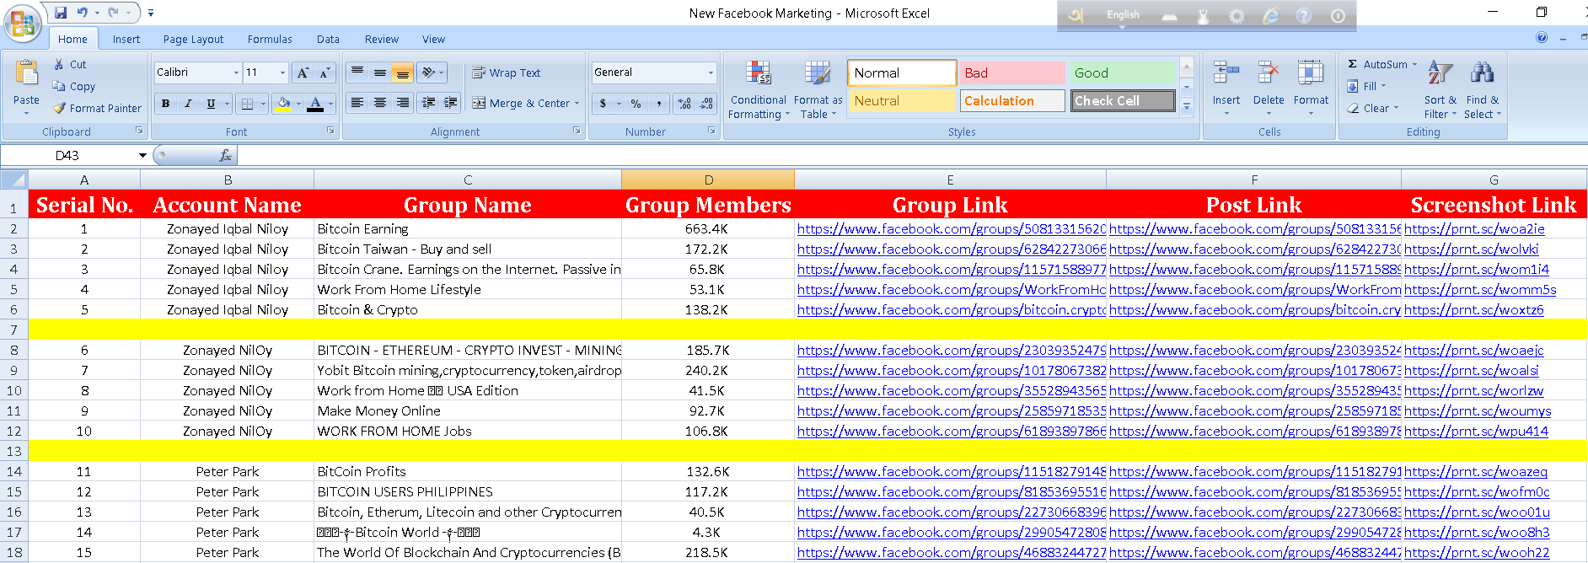This screenshot has width=1588, height=563.
Task: Open Bitcoin Earning group link
Action: 951,228
